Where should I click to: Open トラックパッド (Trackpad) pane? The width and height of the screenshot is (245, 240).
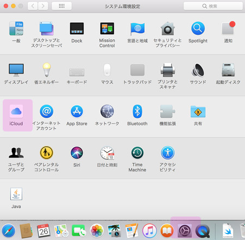click(137, 70)
